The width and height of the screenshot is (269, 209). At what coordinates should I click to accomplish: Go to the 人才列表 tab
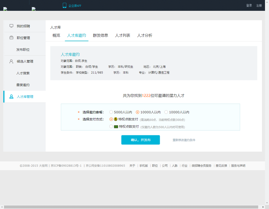122,36
